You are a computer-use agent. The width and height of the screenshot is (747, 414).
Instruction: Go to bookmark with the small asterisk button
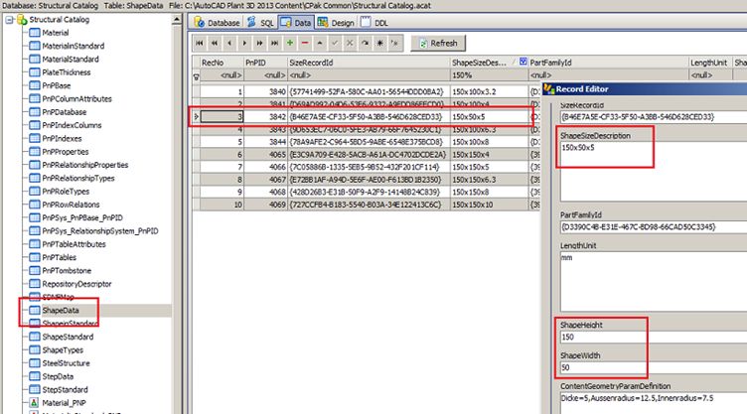(394, 43)
